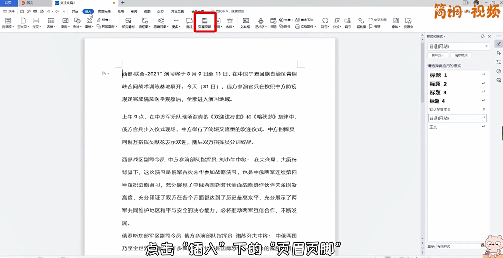Click the 新样式 button
503x258 pixels.
pos(438,55)
